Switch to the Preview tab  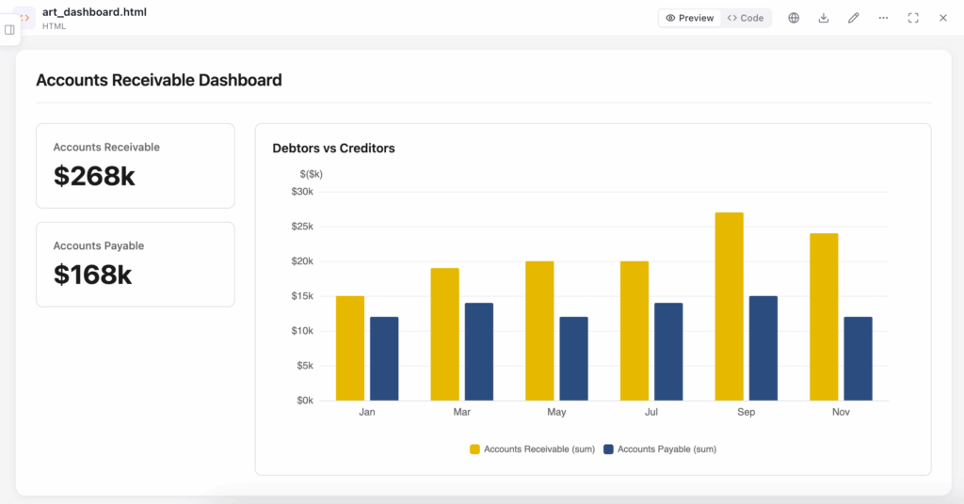pos(690,18)
